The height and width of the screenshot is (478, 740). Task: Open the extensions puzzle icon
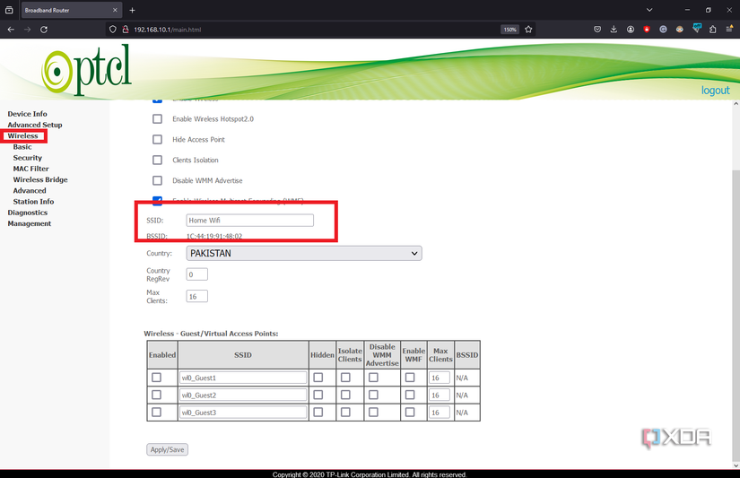tap(712, 30)
